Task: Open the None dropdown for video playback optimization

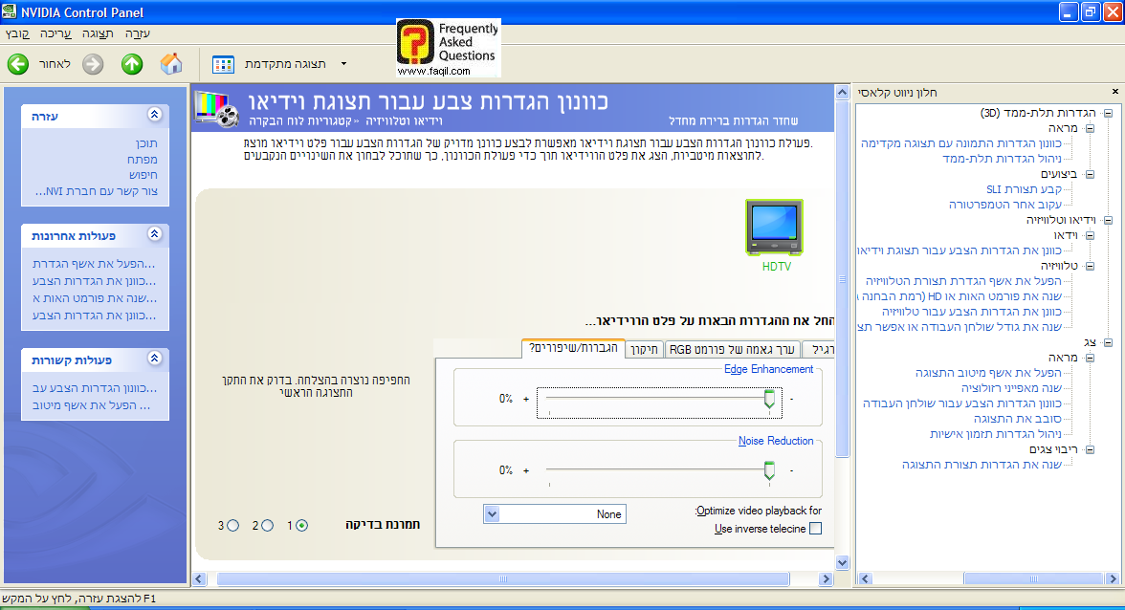Action: point(491,513)
